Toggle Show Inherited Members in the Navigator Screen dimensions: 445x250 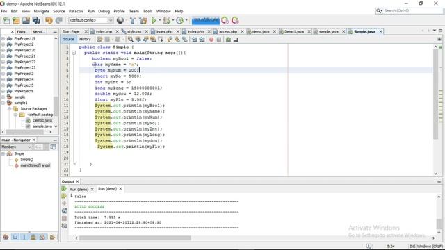point(6,237)
